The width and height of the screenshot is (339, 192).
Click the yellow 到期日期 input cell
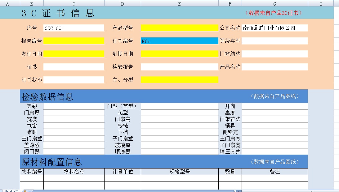[180, 54]
